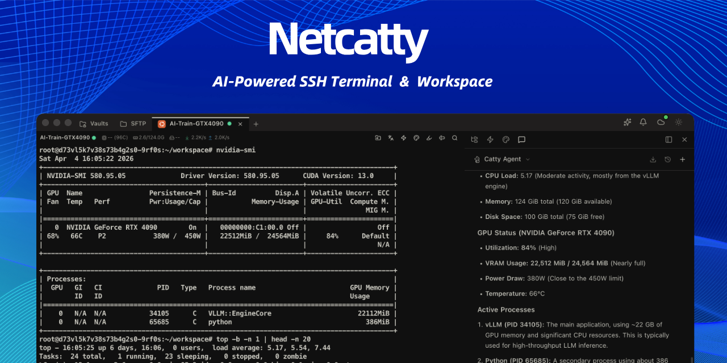Click side panel lightning snippets icon

click(x=490, y=140)
